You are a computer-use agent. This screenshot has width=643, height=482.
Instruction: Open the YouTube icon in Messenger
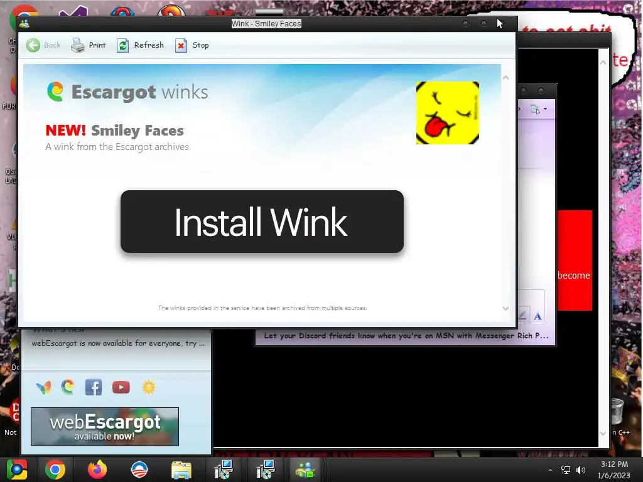coord(121,387)
